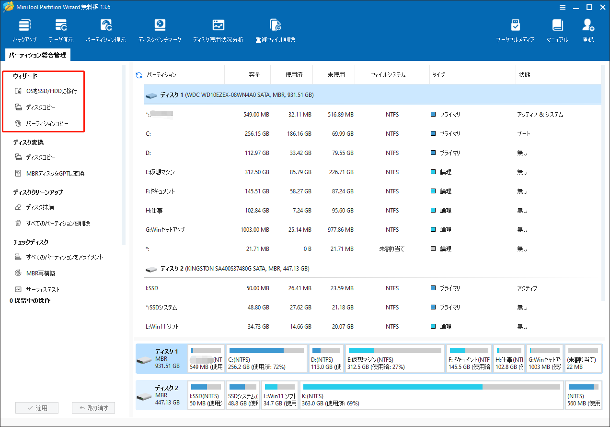Sort by the 未使用 column header
Screen dimensions: 610x427
pyautogui.click(x=336, y=75)
